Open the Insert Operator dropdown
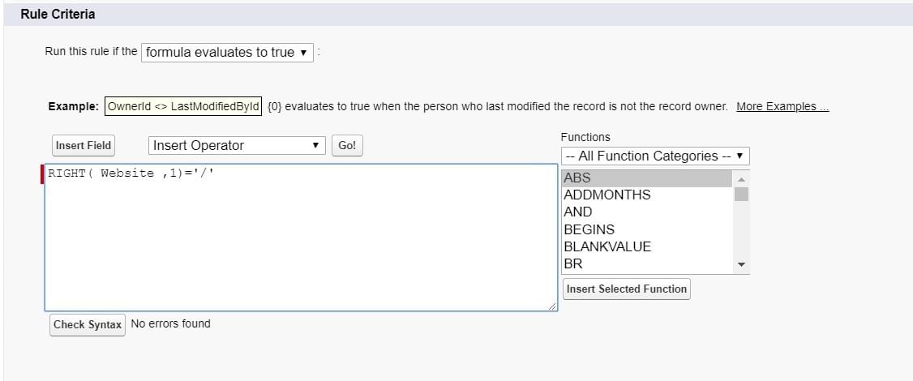This screenshot has width=913, height=381. pos(237,146)
